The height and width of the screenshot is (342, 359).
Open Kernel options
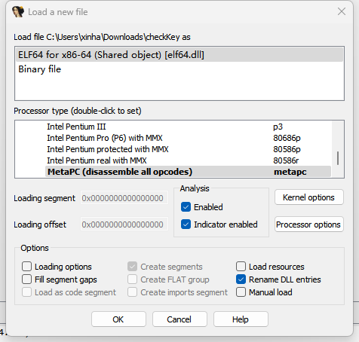pyautogui.click(x=309, y=197)
